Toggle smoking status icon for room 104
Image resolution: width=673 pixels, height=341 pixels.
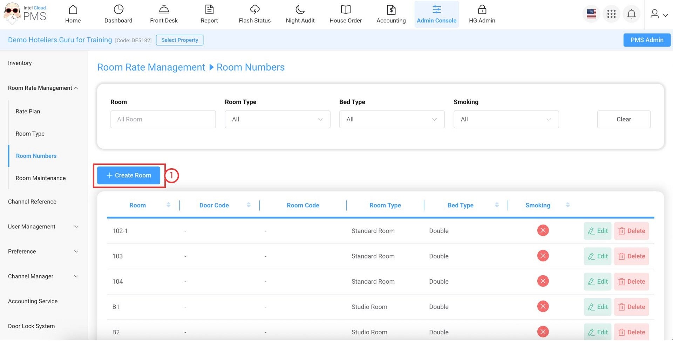click(543, 282)
